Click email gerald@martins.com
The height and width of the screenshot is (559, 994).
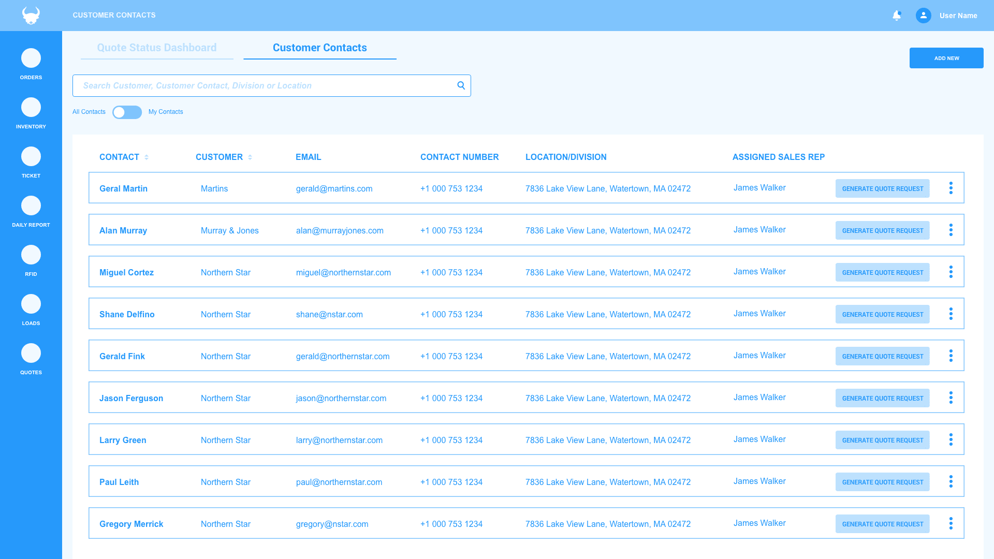tap(334, 188)
